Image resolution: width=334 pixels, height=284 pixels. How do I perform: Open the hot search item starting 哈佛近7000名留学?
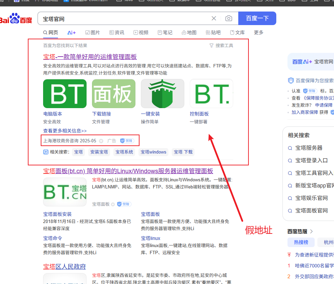click(x=314, y=266)
